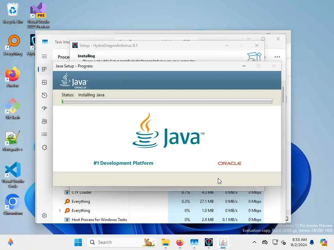334x250 pixels.
Task: Open Startup apps in Task Manager sidebar
Action: point(44,108)
